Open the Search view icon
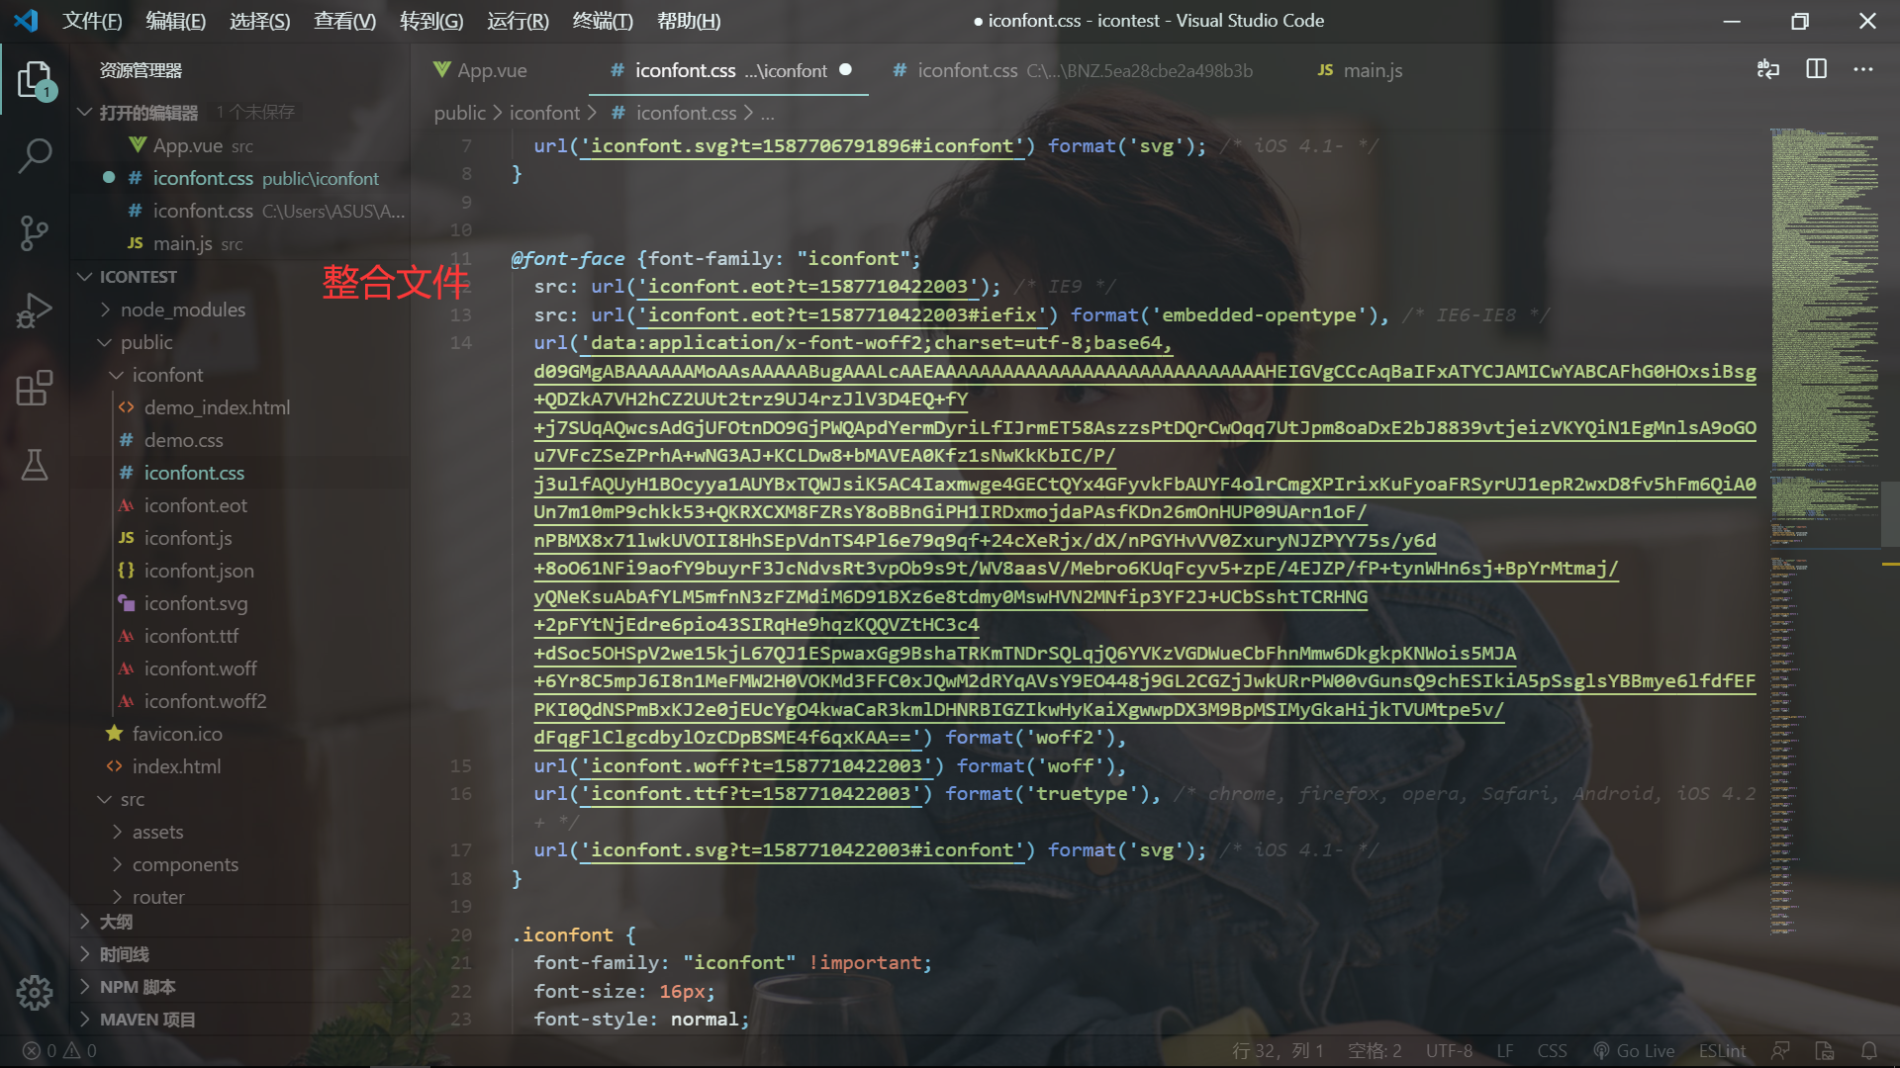1900x1068 pixels. [35, 156]
